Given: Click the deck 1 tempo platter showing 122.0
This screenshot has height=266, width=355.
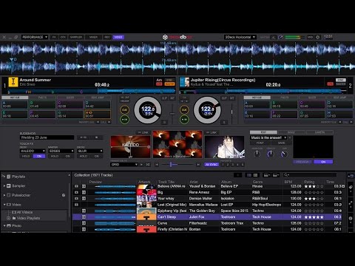Looking at the screenshot, I should 148,110.
